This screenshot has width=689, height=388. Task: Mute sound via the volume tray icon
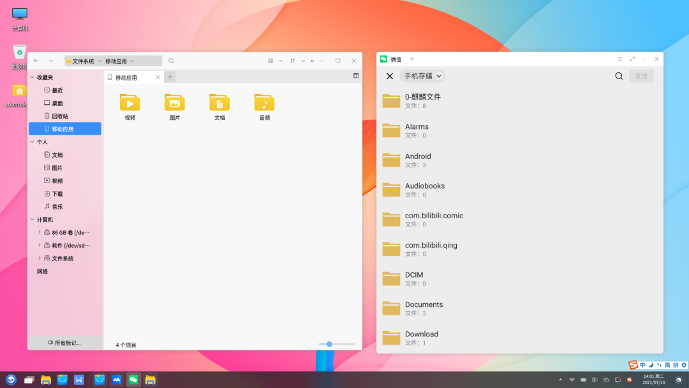(x=595, y=379)
